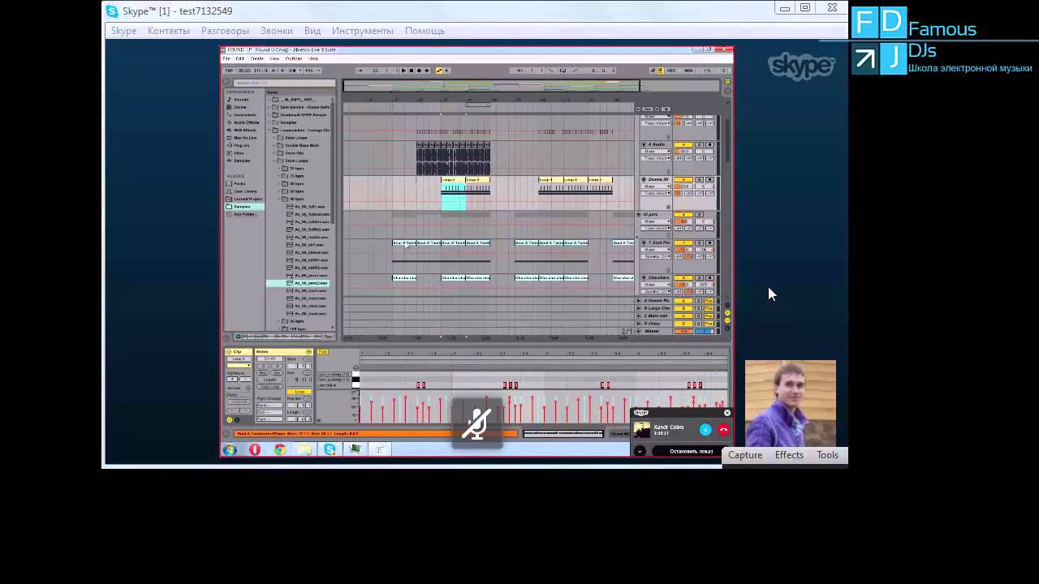Click Остановить показ button
The width and height of the screenshot is (1039, 584).
691,451
